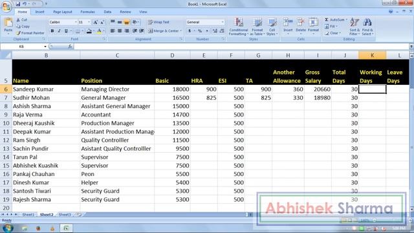Open the Windows Start menu
Viewport: 414px width, 233px height.
point(8,228)
